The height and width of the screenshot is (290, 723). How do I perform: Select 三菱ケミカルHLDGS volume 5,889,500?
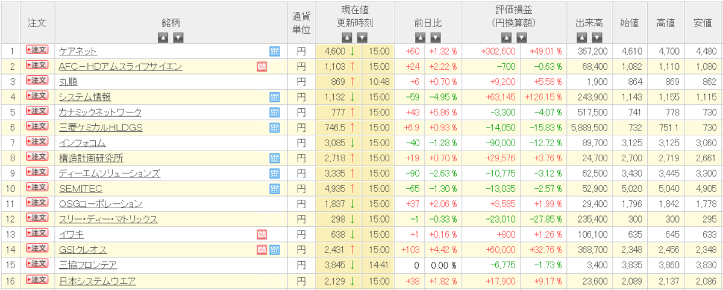[x=588, y=128]
